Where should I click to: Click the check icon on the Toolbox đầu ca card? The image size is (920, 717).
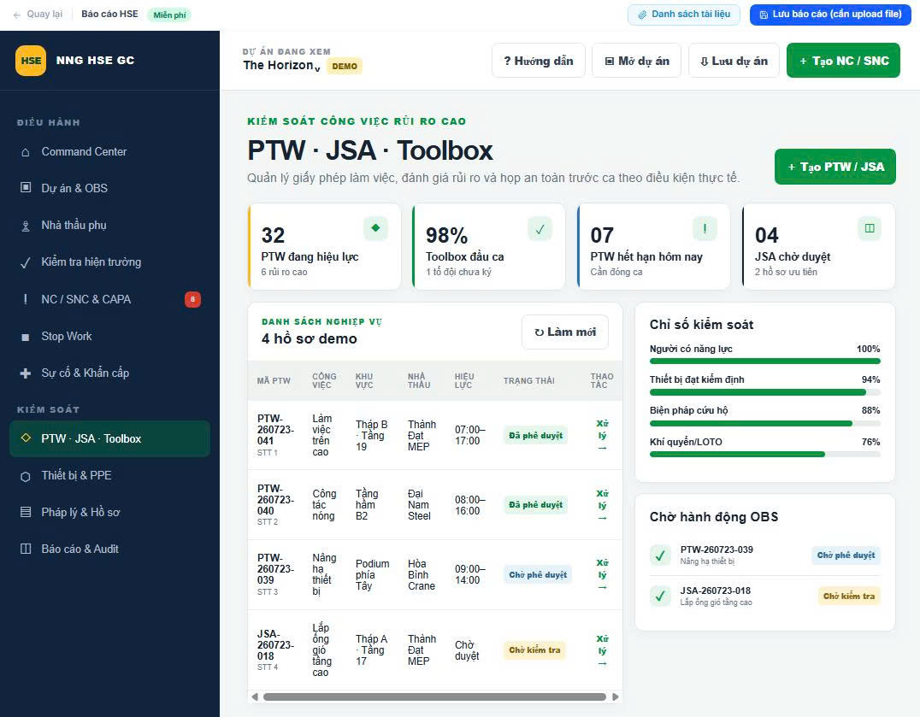(x=540, y=228)
